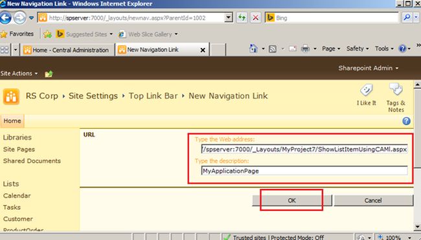Open Site Pages library link
This screenshot has height=240, width=421.
(19, 149)
